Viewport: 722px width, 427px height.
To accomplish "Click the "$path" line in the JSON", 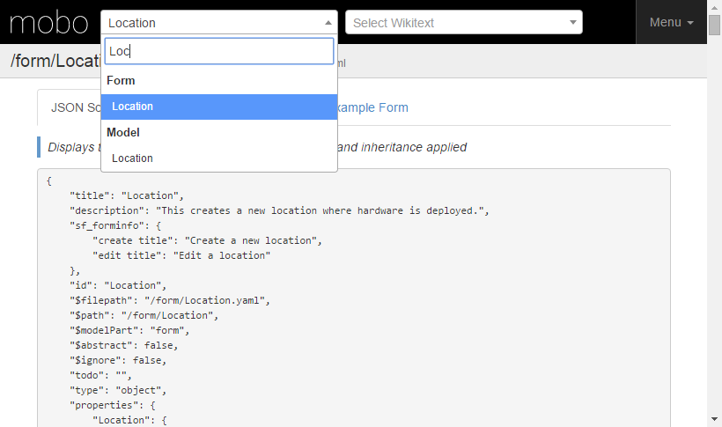I will pos(144,315).
